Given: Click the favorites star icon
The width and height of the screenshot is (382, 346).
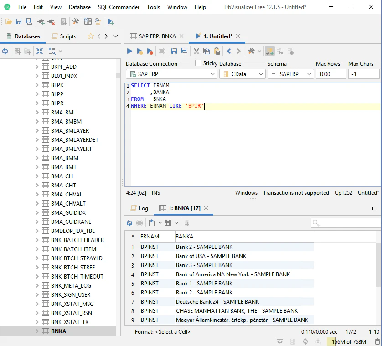Looking at the screenshot, I should (x=91, y=36).
